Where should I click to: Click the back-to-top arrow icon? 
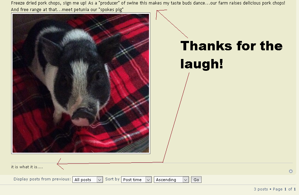pos(291,171)
